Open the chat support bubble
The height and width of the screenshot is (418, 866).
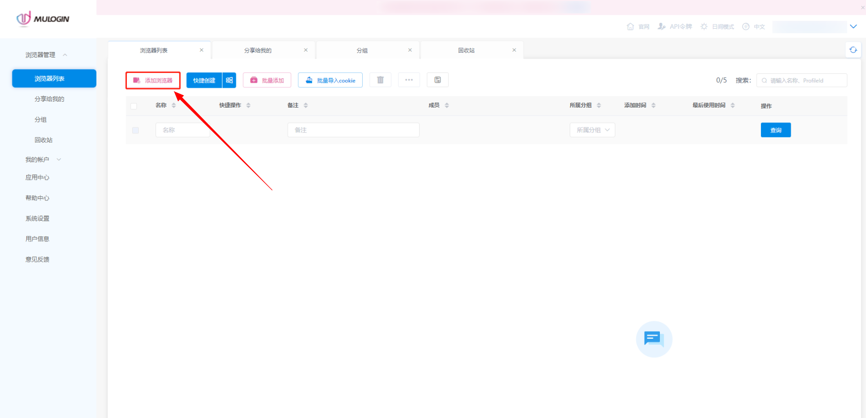[x=654, y=339]
